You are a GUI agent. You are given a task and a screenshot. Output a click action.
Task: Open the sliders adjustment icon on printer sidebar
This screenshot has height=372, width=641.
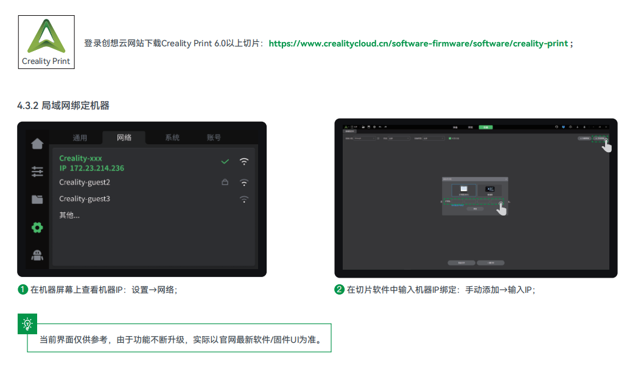[37, 172]
